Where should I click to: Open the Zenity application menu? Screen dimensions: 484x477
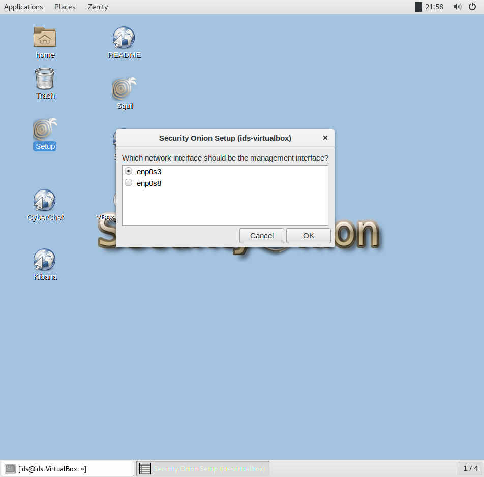click(x=98, y=7)
